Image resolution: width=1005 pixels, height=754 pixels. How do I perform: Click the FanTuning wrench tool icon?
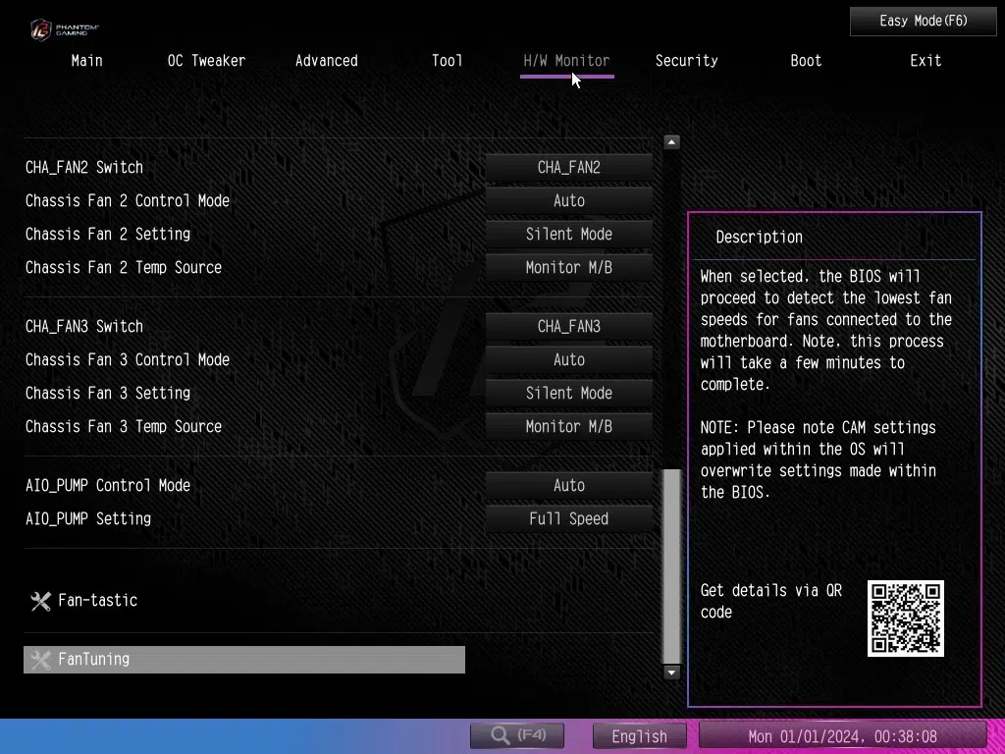click(40, 660)
